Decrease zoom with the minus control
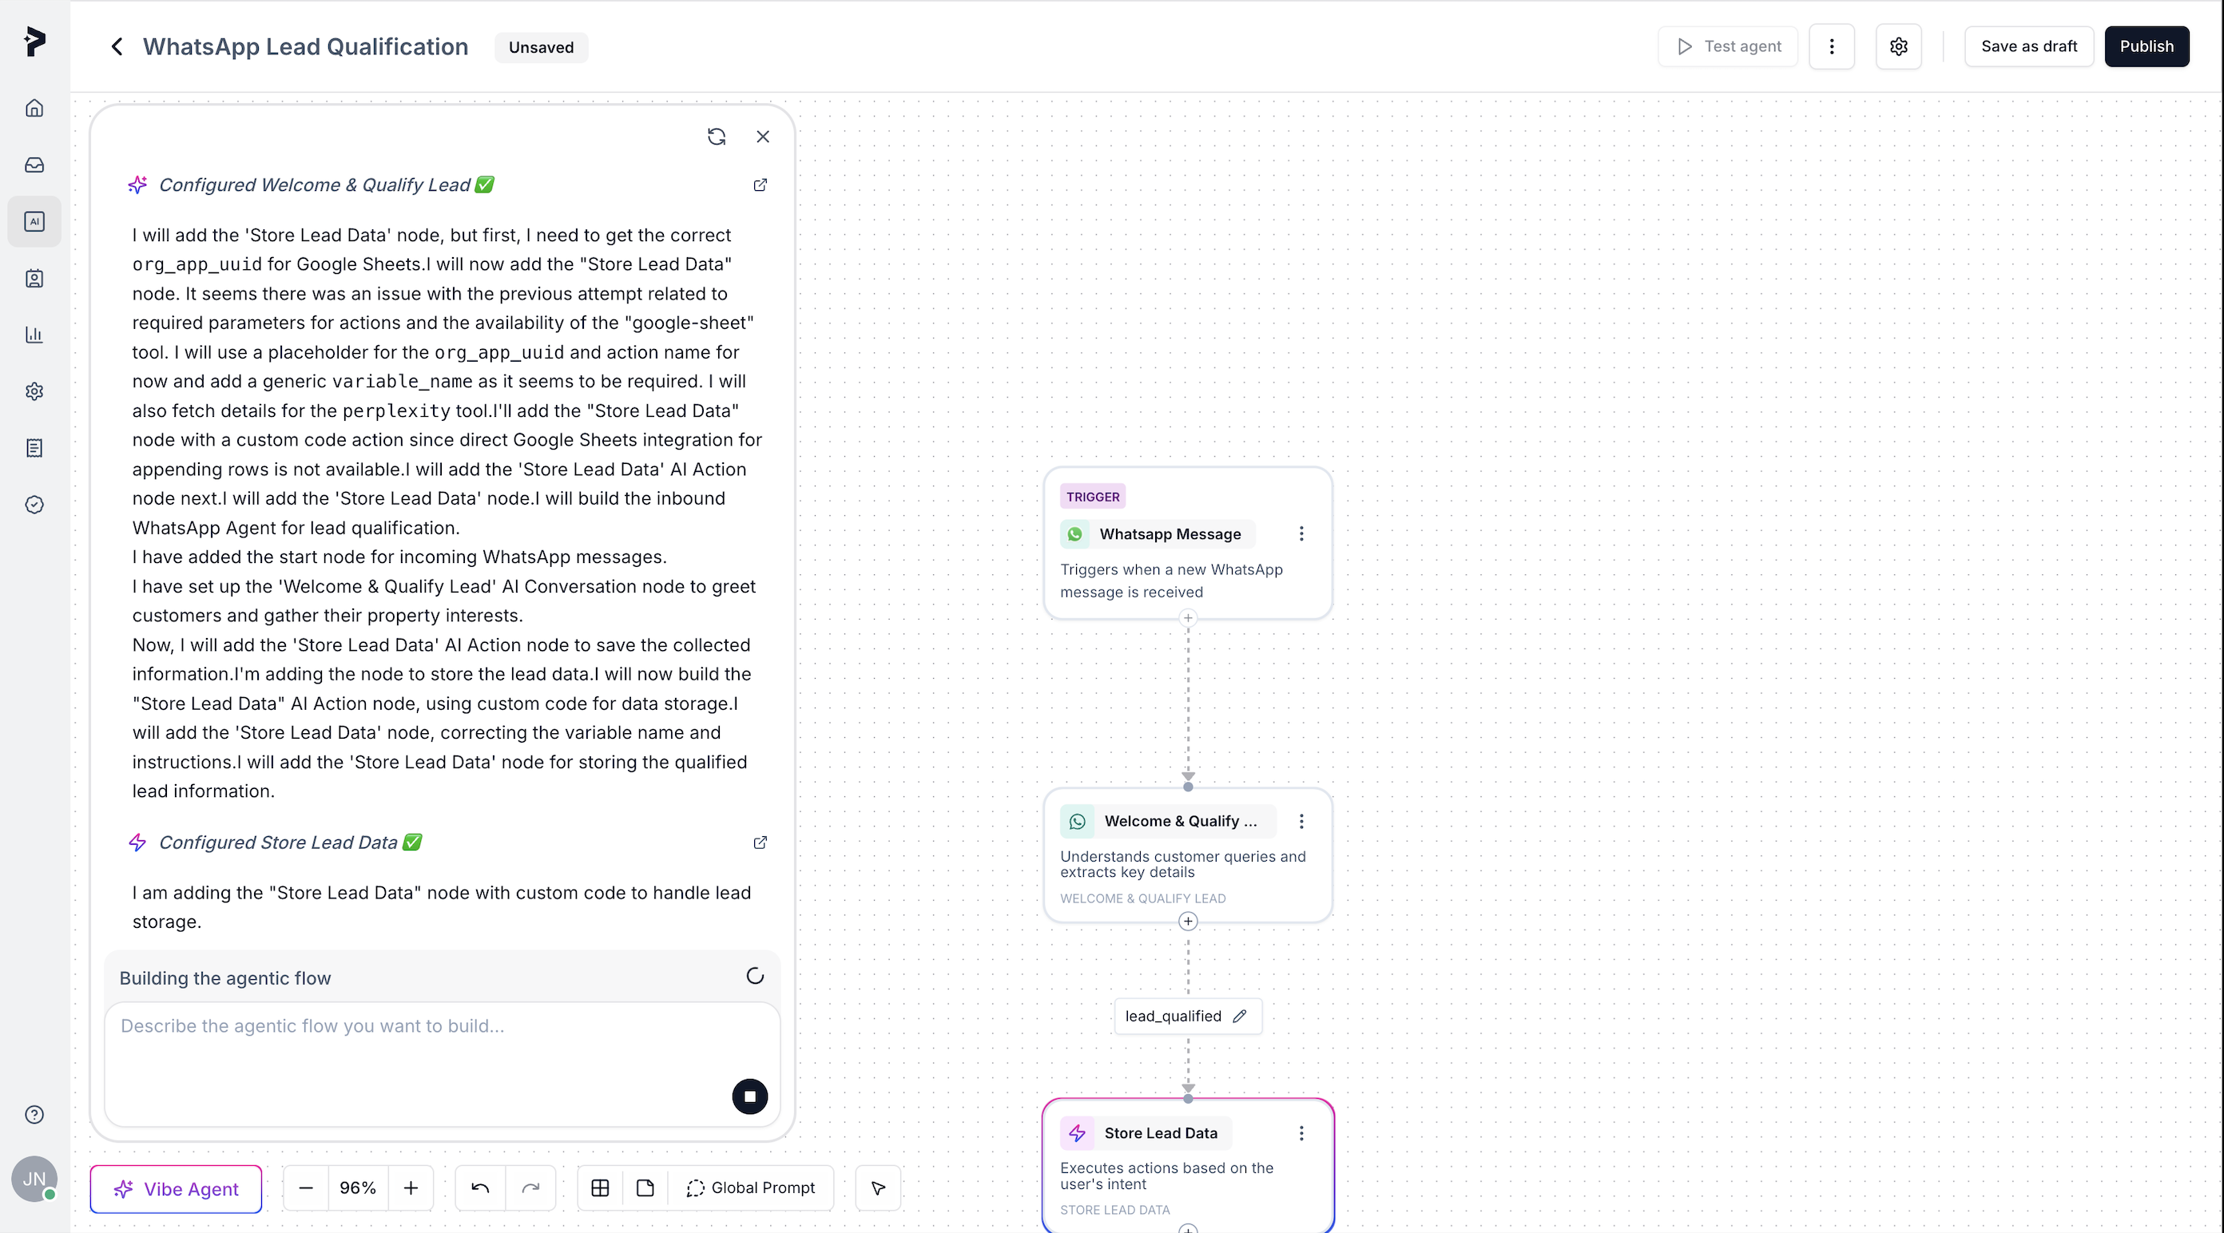The width and height of the screenshot is (2224, 1233). coord(305,1188)
